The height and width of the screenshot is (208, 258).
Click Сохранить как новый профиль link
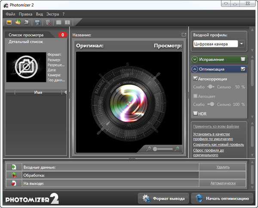click(218, 145)
